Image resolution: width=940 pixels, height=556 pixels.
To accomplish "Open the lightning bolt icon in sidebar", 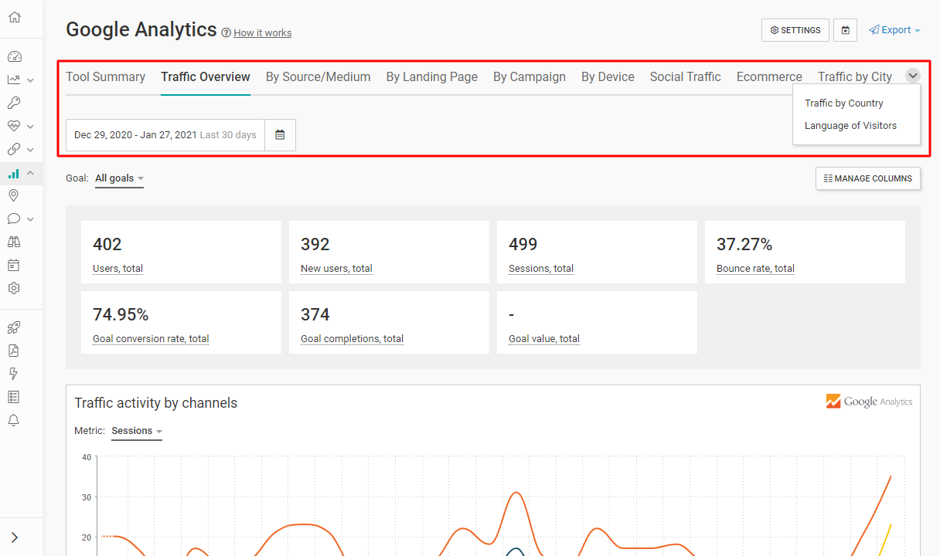I will click(x=14, y=374).
